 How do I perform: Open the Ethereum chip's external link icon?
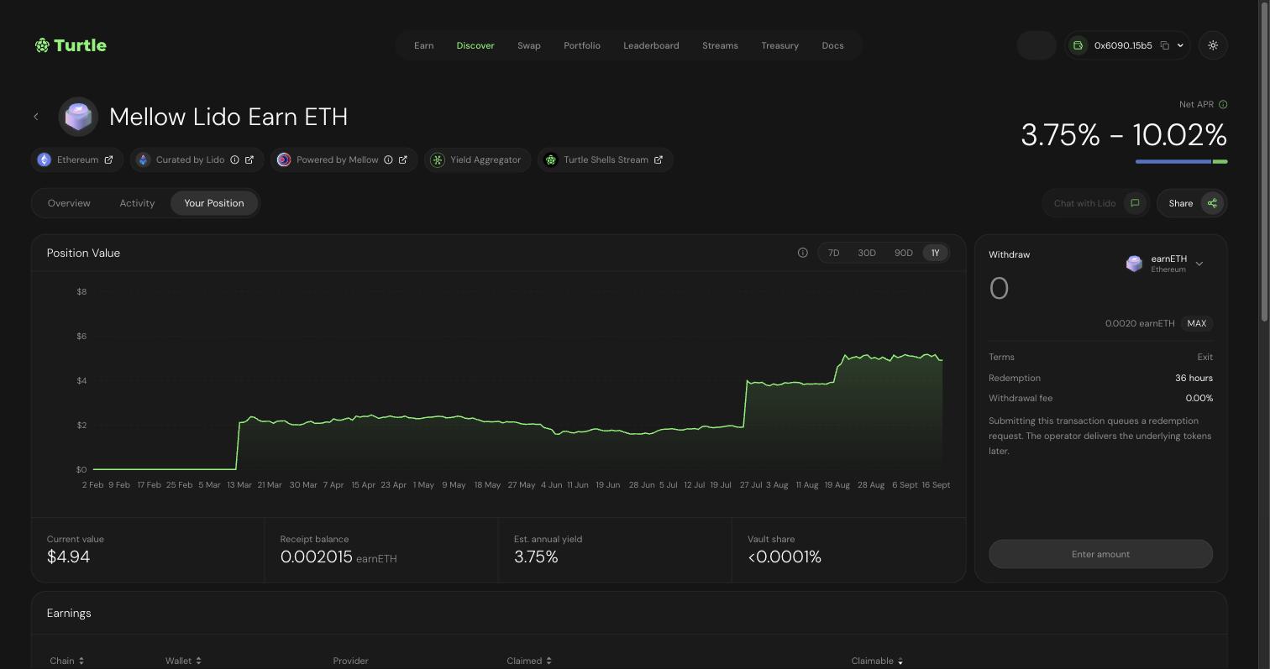coord(108,159)
